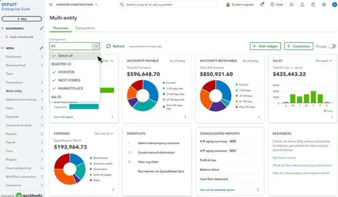This screenshot has height=197, width=338.
Task: Open the notifications bell icon
Action: pyautogui.click(x=302, y=4)
